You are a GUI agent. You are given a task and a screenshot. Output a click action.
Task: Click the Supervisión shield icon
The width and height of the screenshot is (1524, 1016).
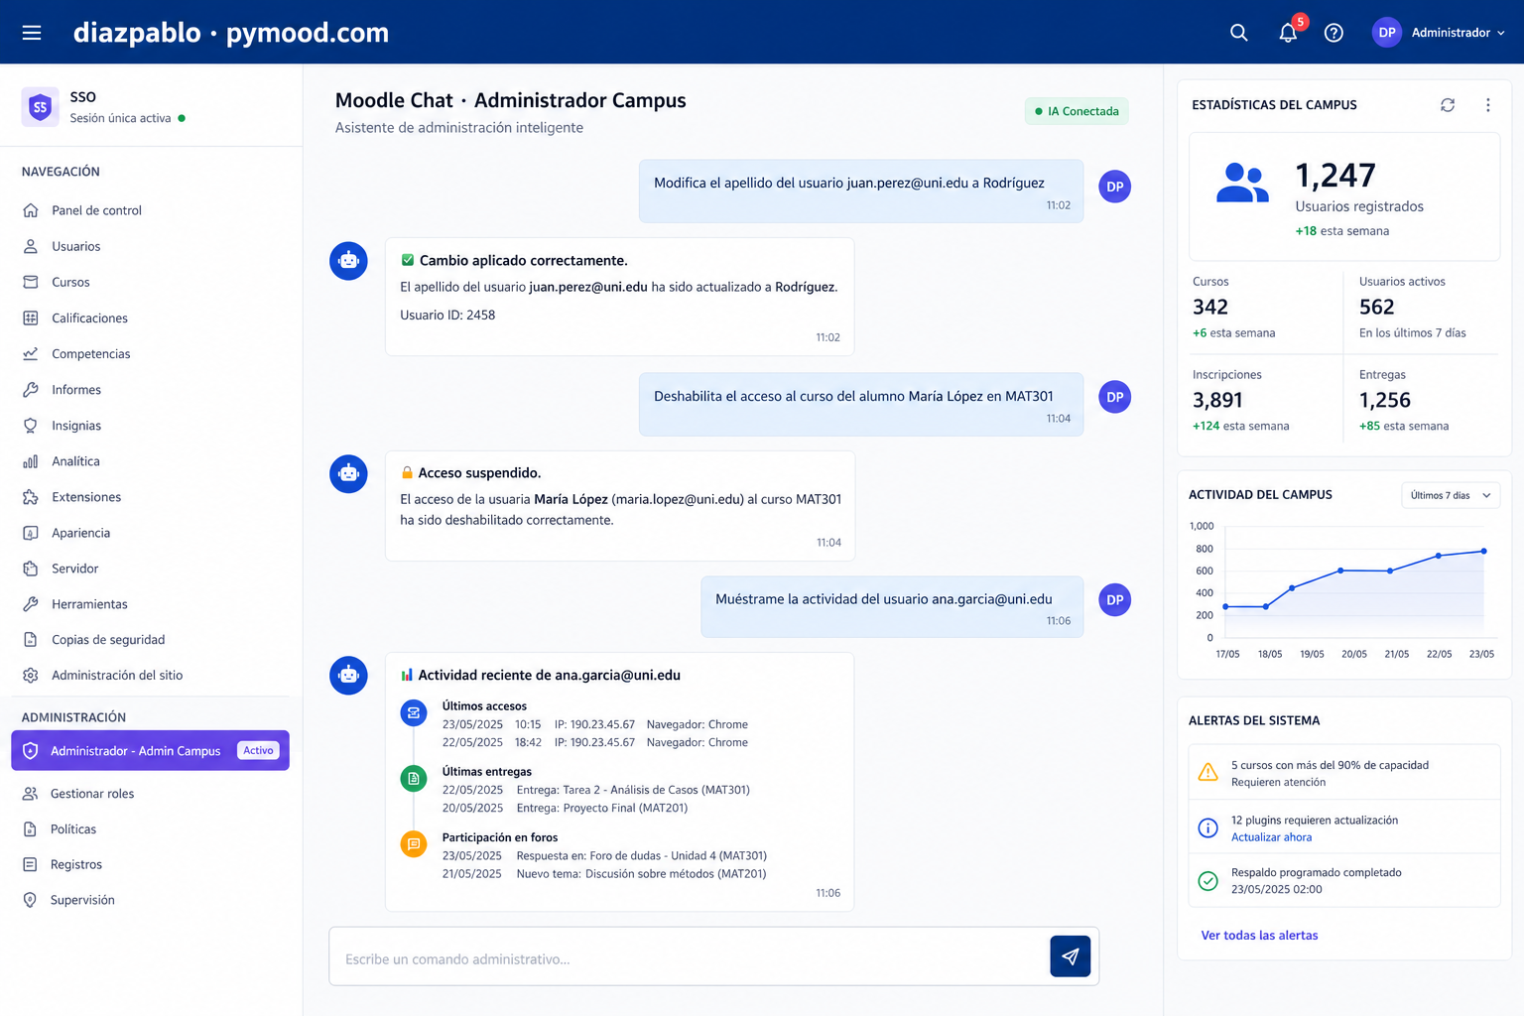pos(31,900)
